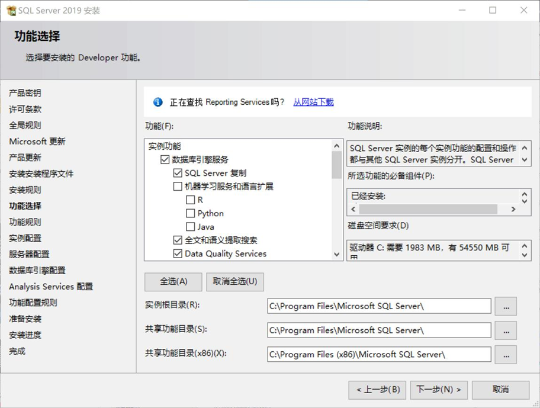The width and height of the screenshot is (540, 408).
Task: Click the feature list scroll down arrow
Action: (x=337, y=255)
